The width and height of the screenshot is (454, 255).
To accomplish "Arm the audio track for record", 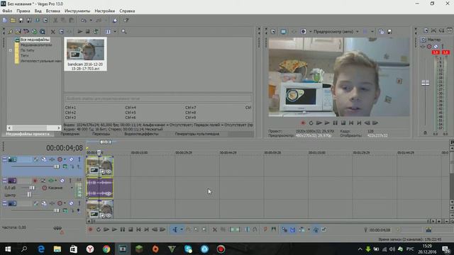I will 35,181.
